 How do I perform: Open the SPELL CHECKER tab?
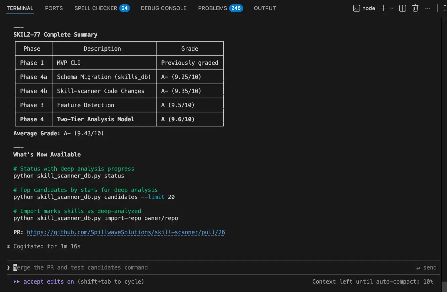(96, 8)
